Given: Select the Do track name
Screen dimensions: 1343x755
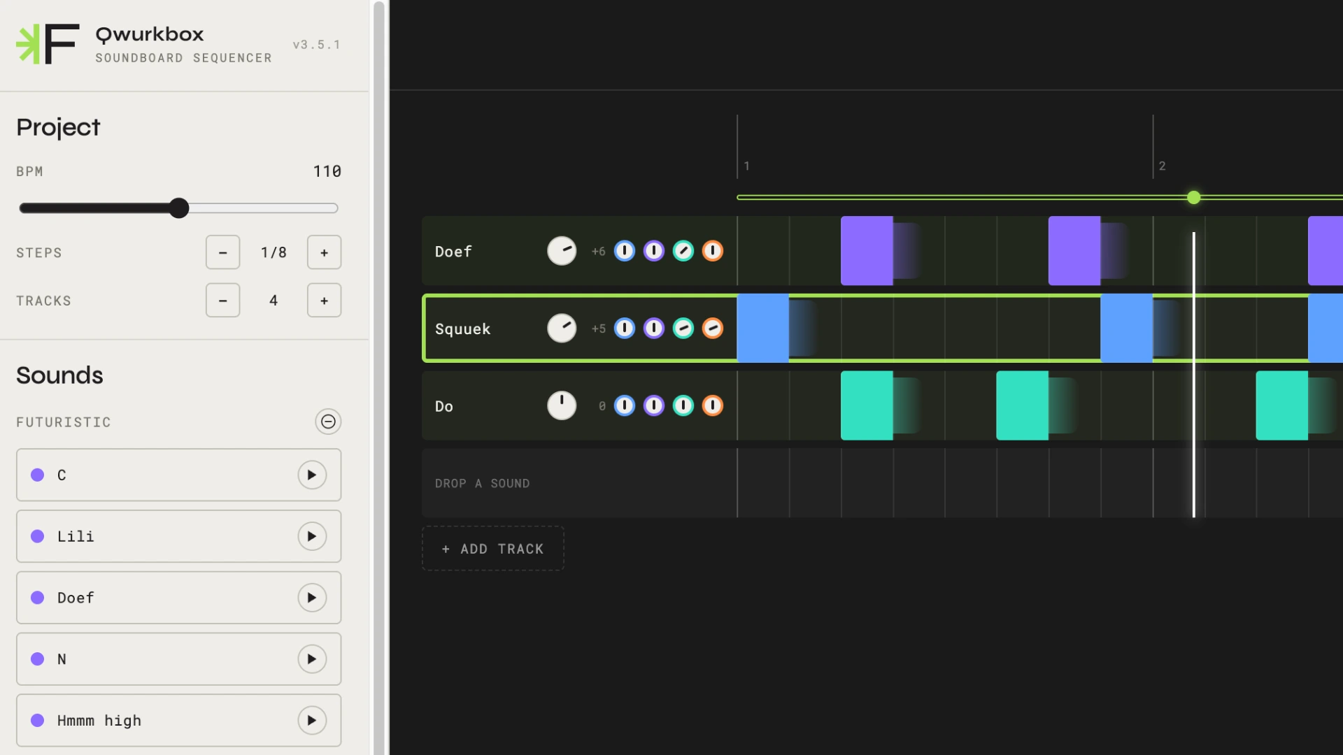Looking at the screenshot, I should pyautogui.click(x=444, y=406).
